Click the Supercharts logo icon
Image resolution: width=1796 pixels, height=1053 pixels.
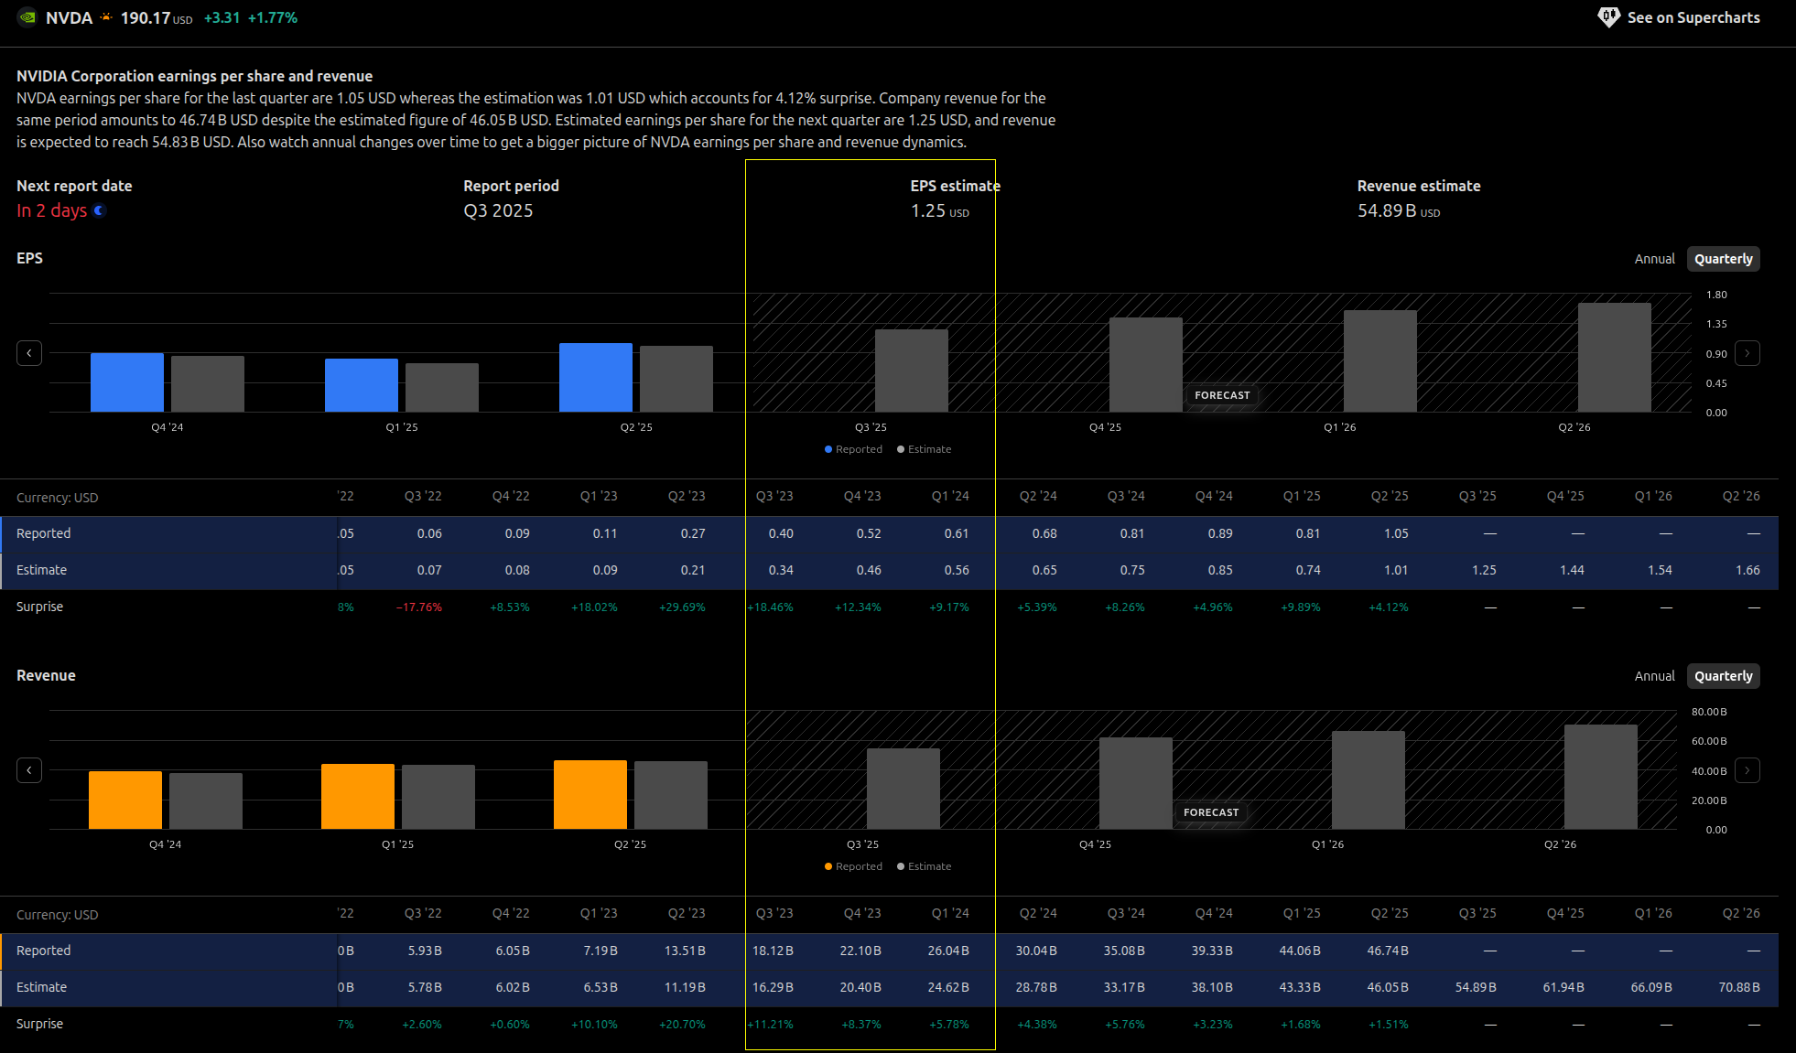[x=1608, y=17]
